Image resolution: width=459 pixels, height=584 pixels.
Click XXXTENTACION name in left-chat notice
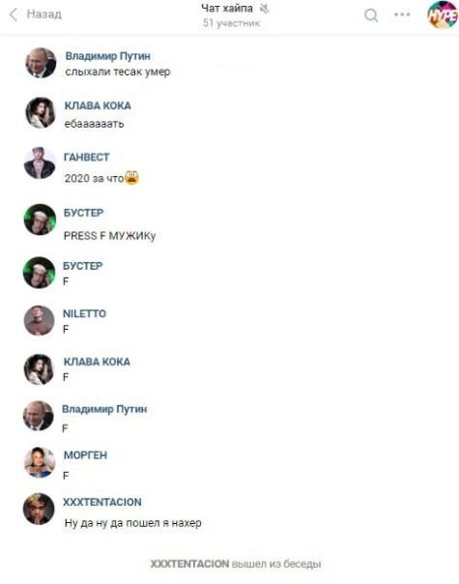[x=189, y=564]
